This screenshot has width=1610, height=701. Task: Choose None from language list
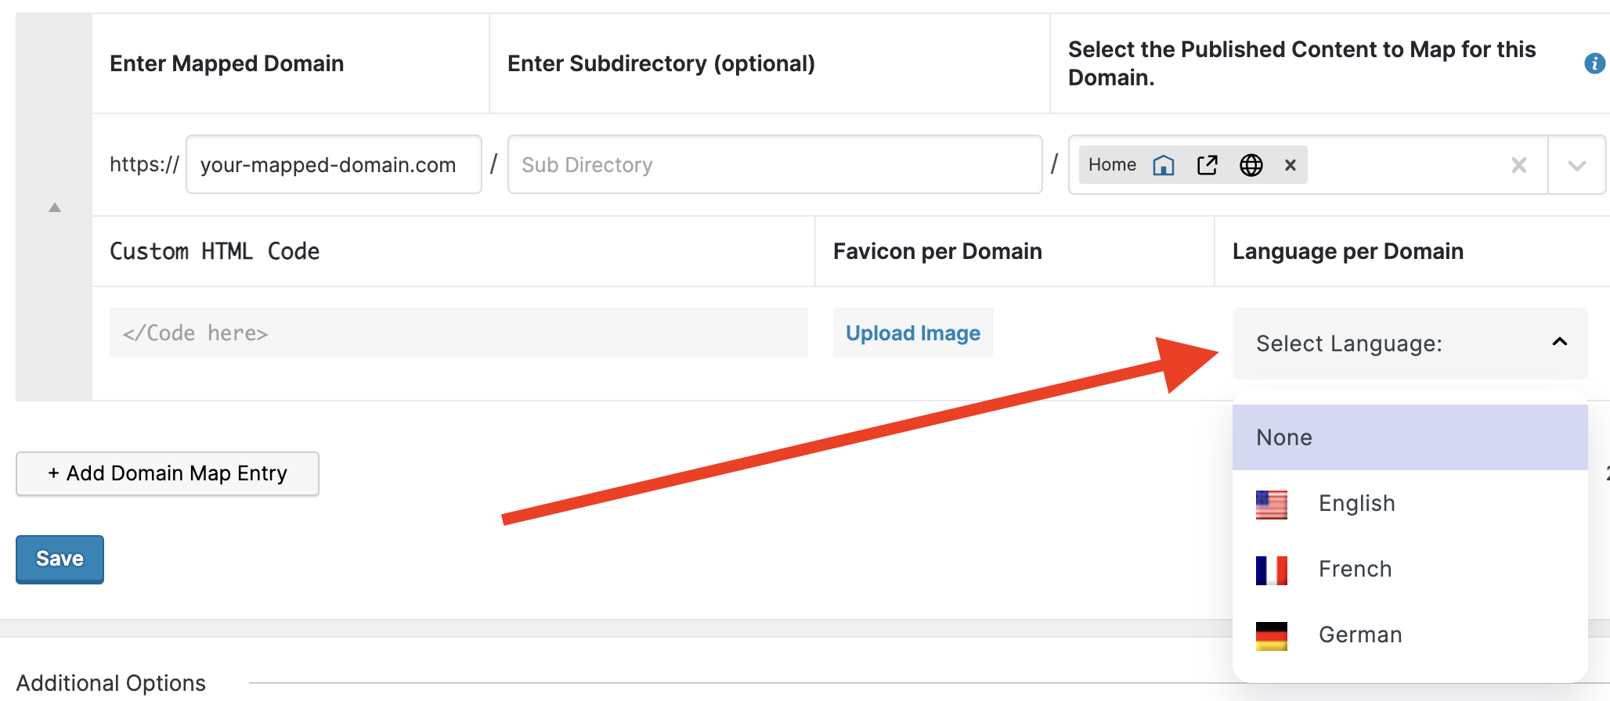click(x=1410, y=437)
